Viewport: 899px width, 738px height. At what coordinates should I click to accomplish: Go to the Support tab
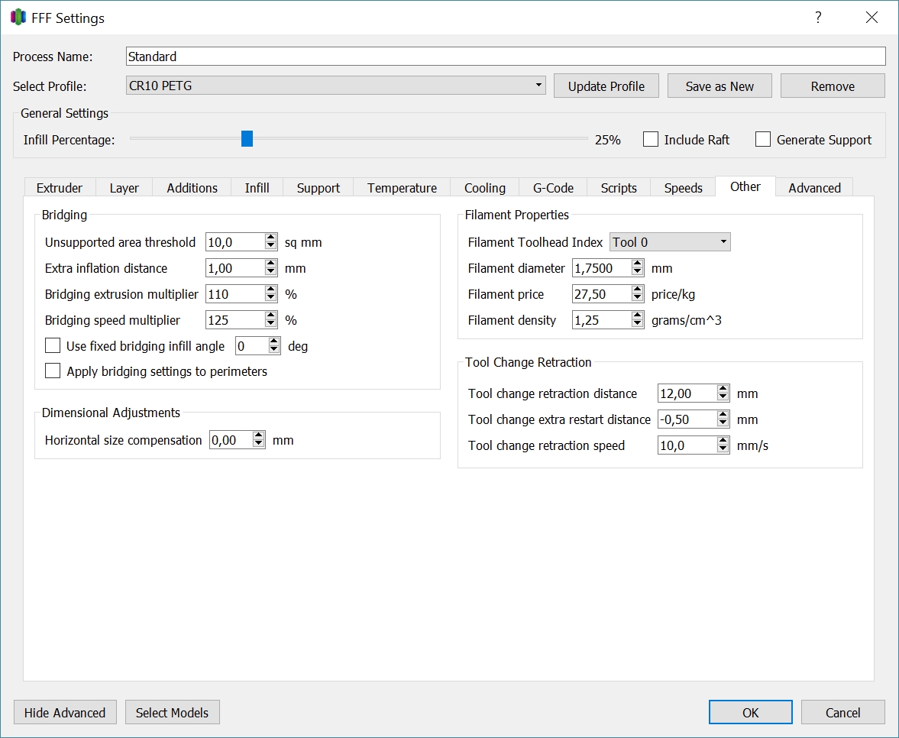click(x=319, y=187)
